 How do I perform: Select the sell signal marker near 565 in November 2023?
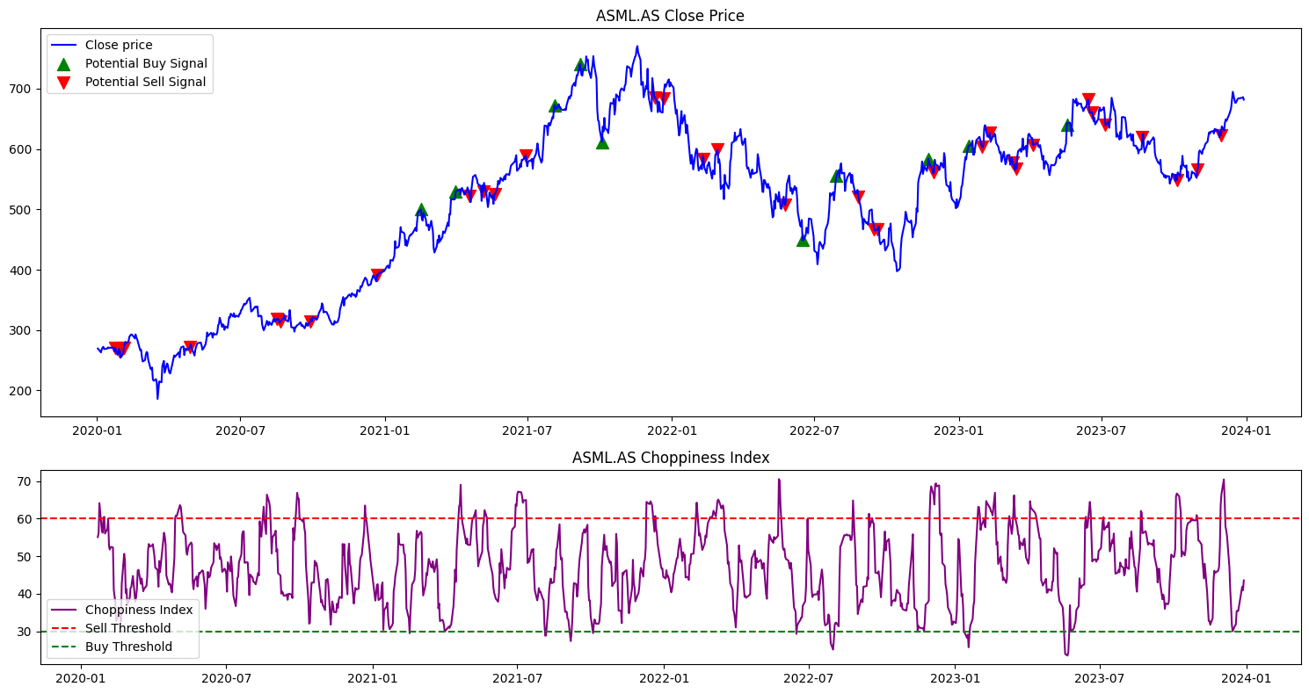1197,170
